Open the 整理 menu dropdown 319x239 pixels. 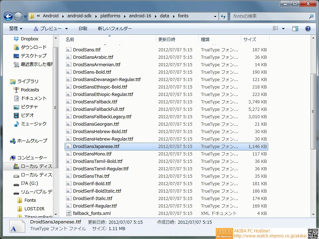click(16, 29)
